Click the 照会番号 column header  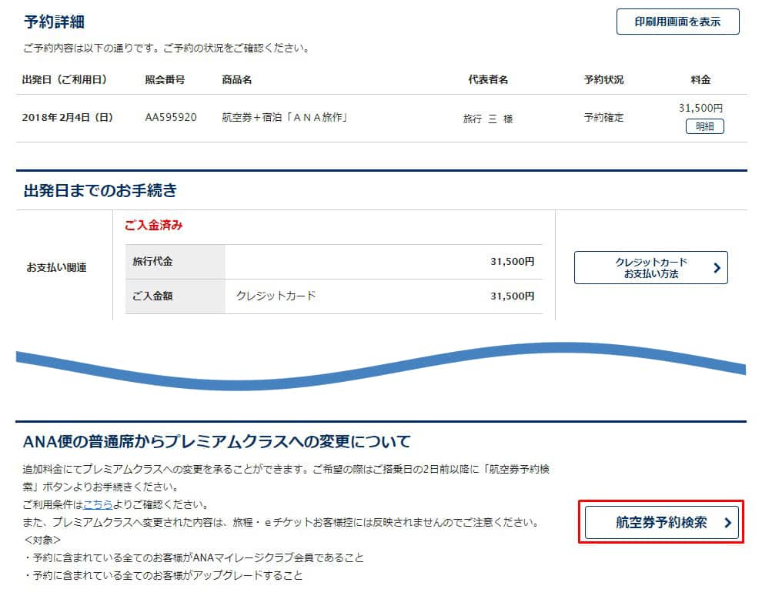164,80
